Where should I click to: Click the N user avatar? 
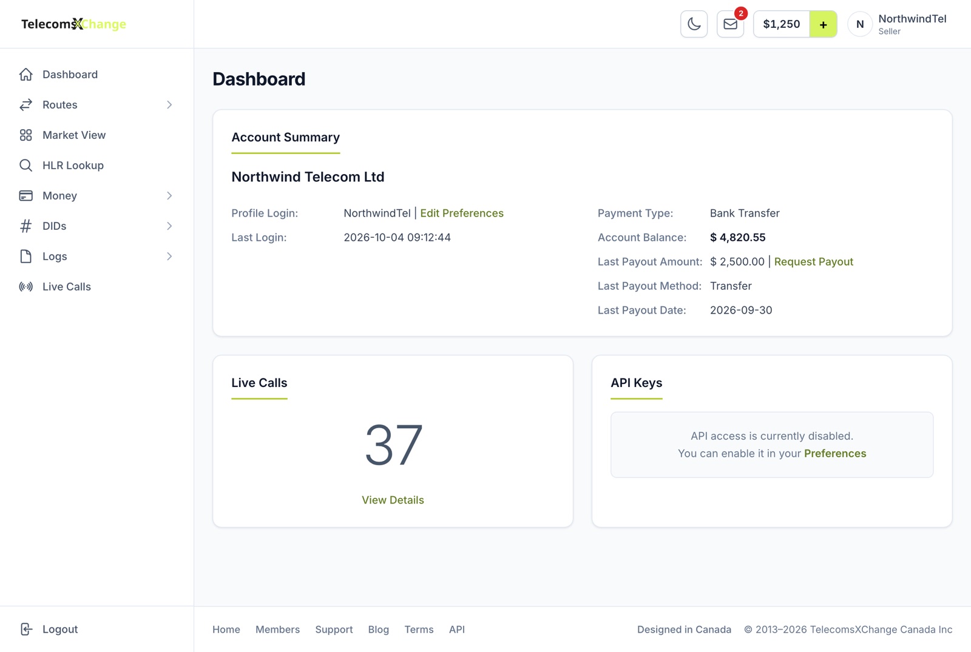pos(860,24)
